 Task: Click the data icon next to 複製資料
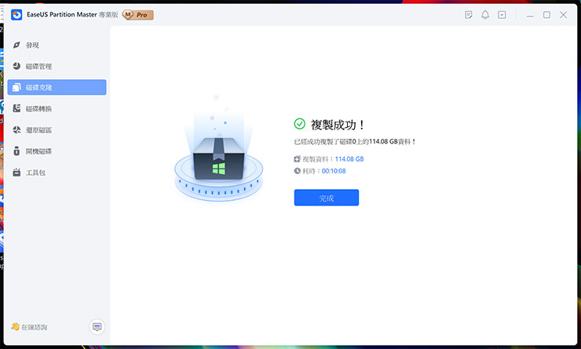tap(297, 158)
